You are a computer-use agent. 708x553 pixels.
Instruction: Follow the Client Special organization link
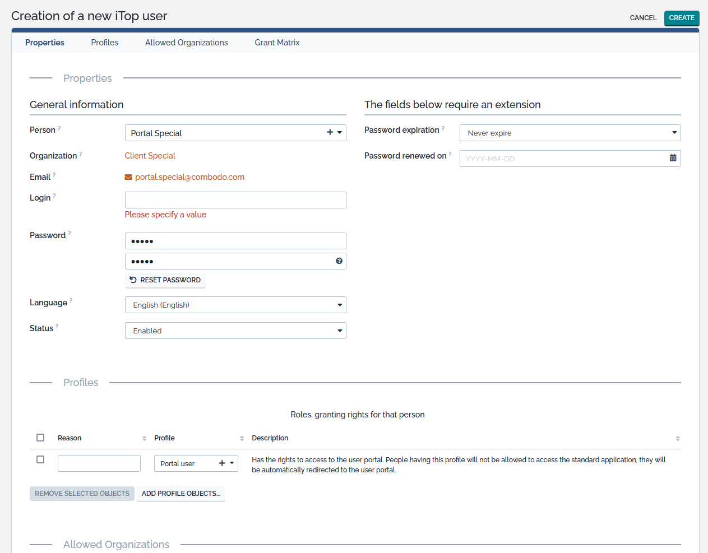[150, 156]
